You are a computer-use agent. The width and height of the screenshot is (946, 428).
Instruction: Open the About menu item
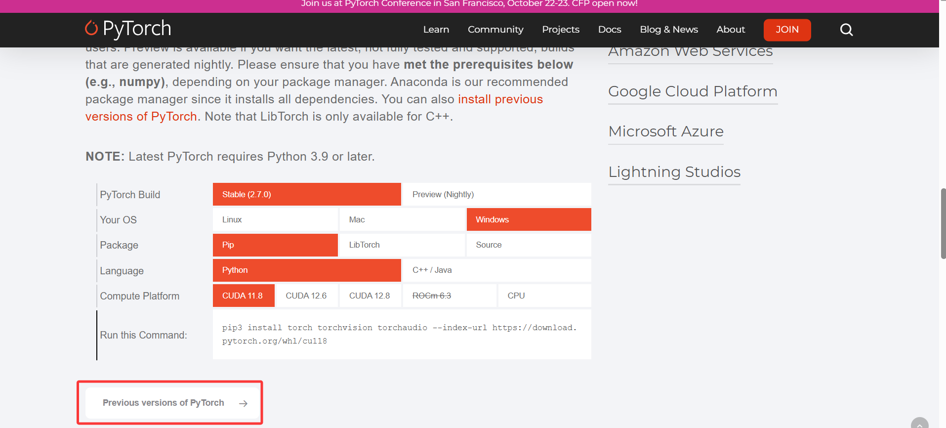[731, 30]
